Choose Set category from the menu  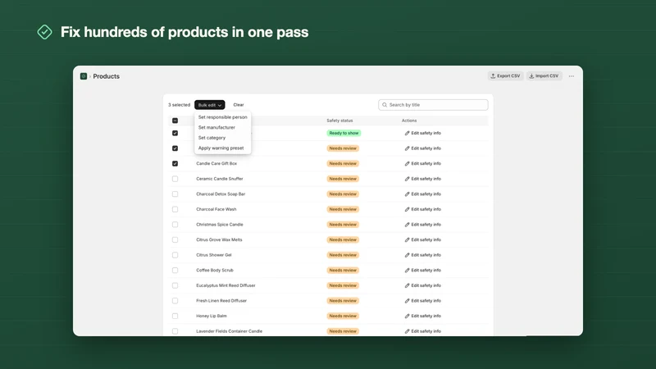coord(212,138)
